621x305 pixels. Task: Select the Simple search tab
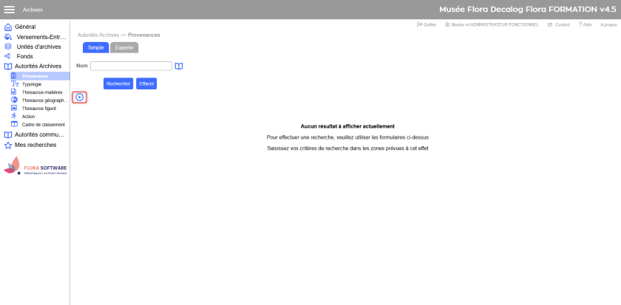click(x=95, y=47)
